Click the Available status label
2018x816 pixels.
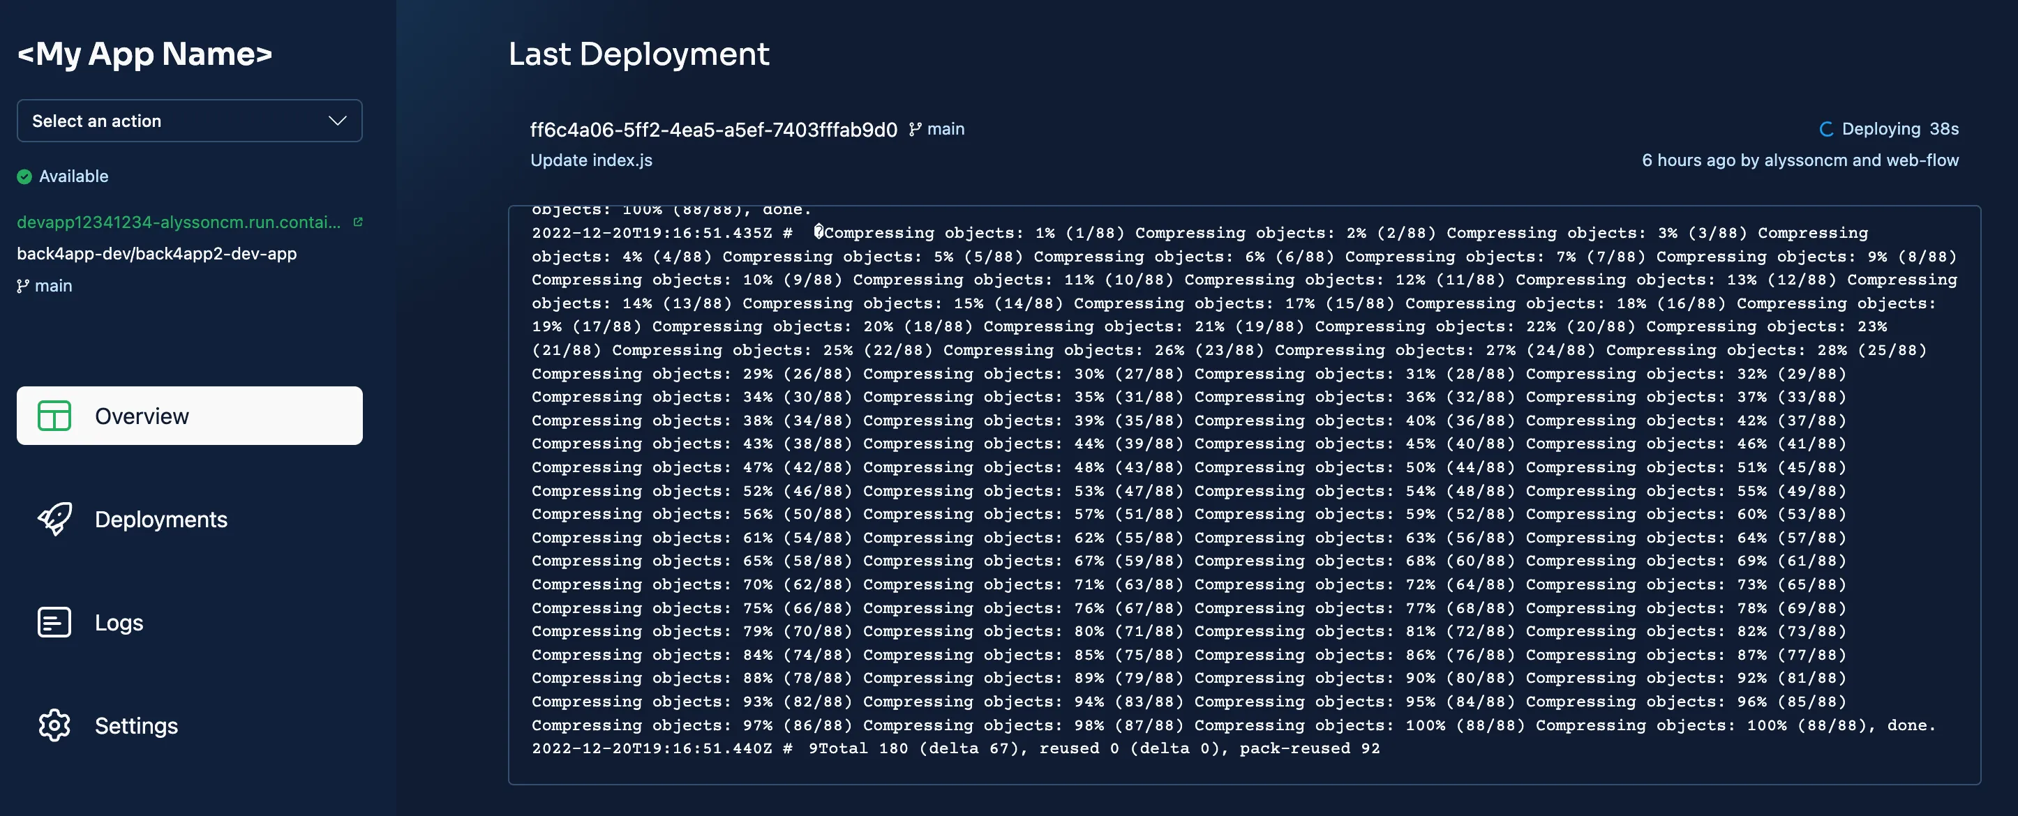(74, 176)
